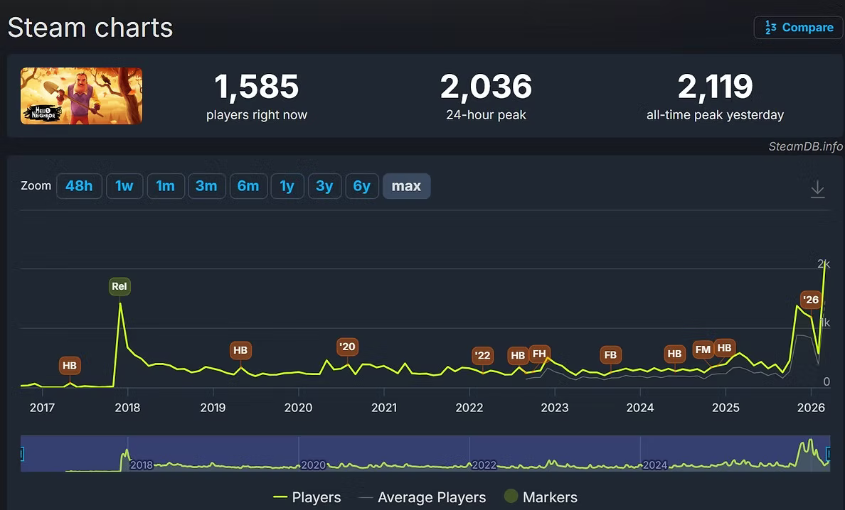Click the '20 chart marker
Screen dimensions: 845x510
[347, 347]
